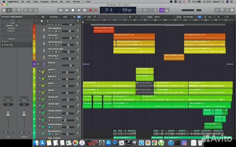Collapse the GuitLele track stack
The image size is (236, 147).
(x=38, y=64)
